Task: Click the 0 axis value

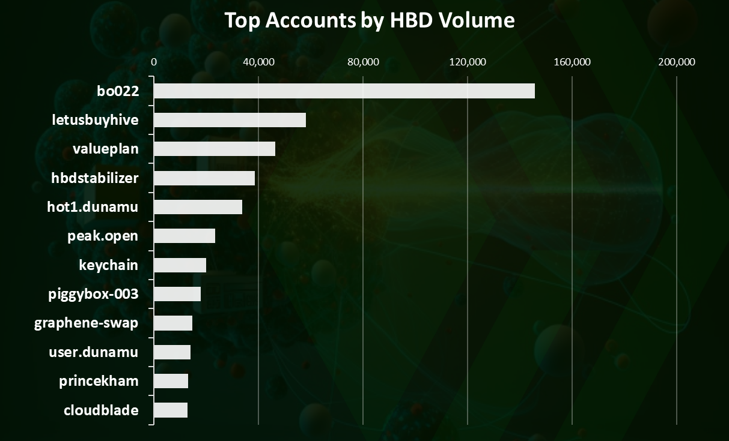Action: [x=154, y=62]
